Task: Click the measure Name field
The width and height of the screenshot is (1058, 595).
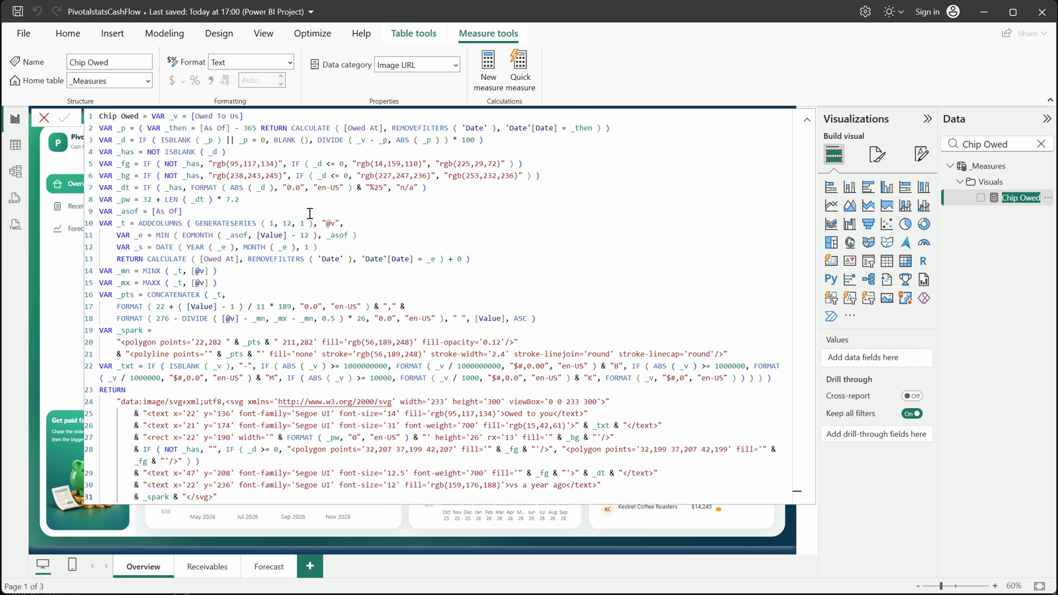Action: pyautogui.click(x=110, y=62)
